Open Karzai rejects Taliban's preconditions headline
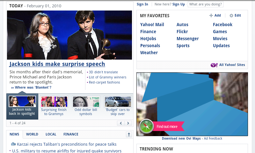This screenshot has height=153, width=255. tap(67, 144)
